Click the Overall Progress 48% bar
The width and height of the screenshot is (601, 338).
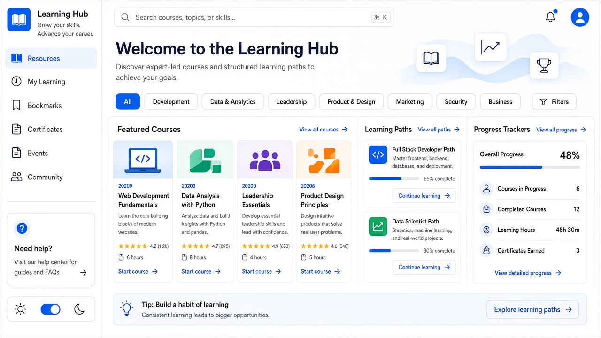pyautogui.click(x=530, y=167)
